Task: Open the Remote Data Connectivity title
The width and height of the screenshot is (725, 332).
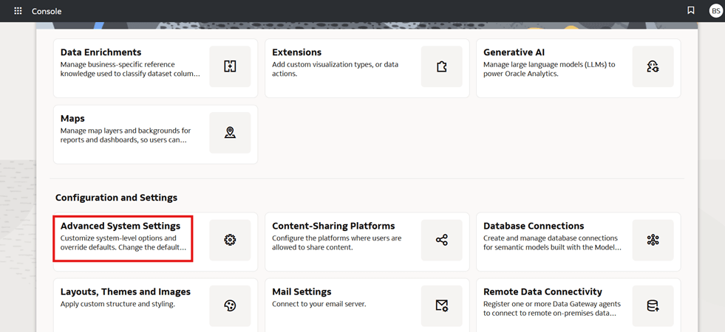Action: [542, 292]
